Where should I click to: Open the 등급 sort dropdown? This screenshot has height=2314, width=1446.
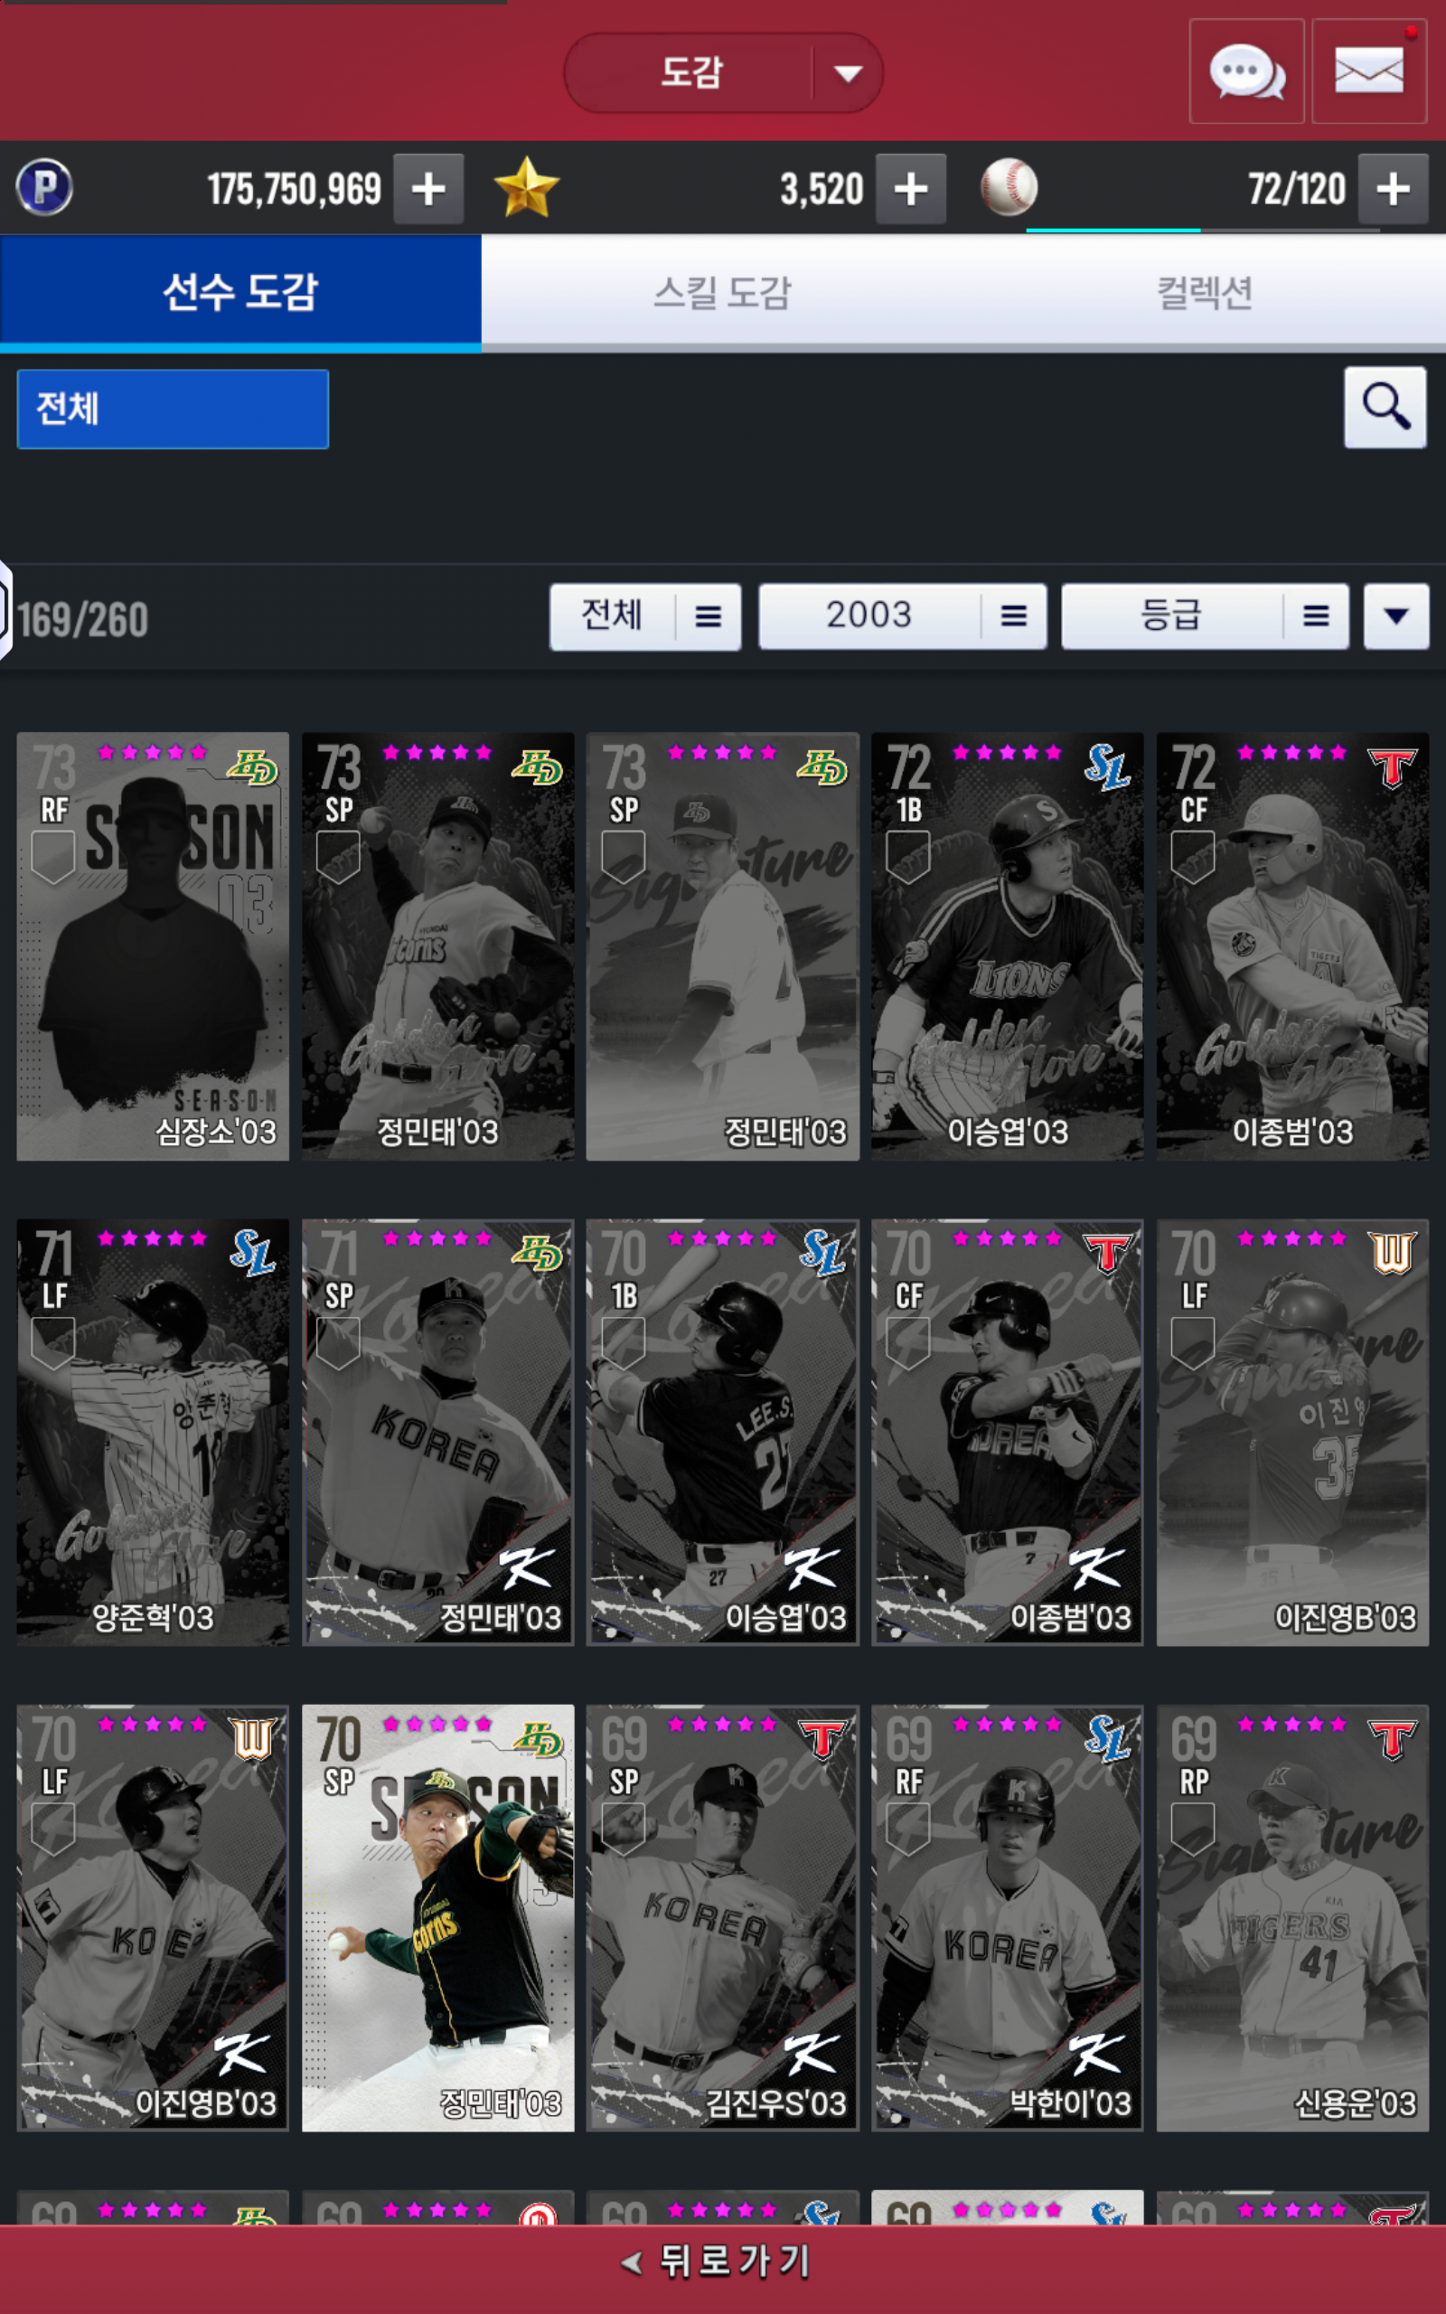pyautogui.click(x=1205, y=616)
